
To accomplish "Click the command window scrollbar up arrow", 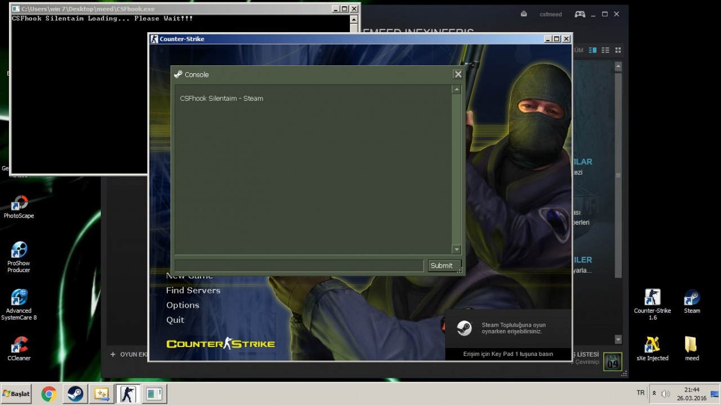I will click(x=354, y=20).
